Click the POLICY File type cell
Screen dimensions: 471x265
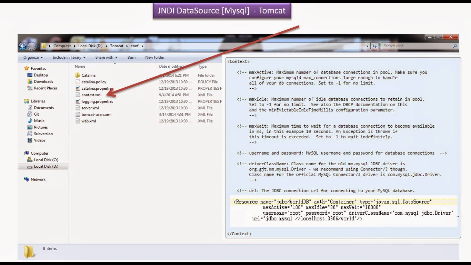point(208,82)
